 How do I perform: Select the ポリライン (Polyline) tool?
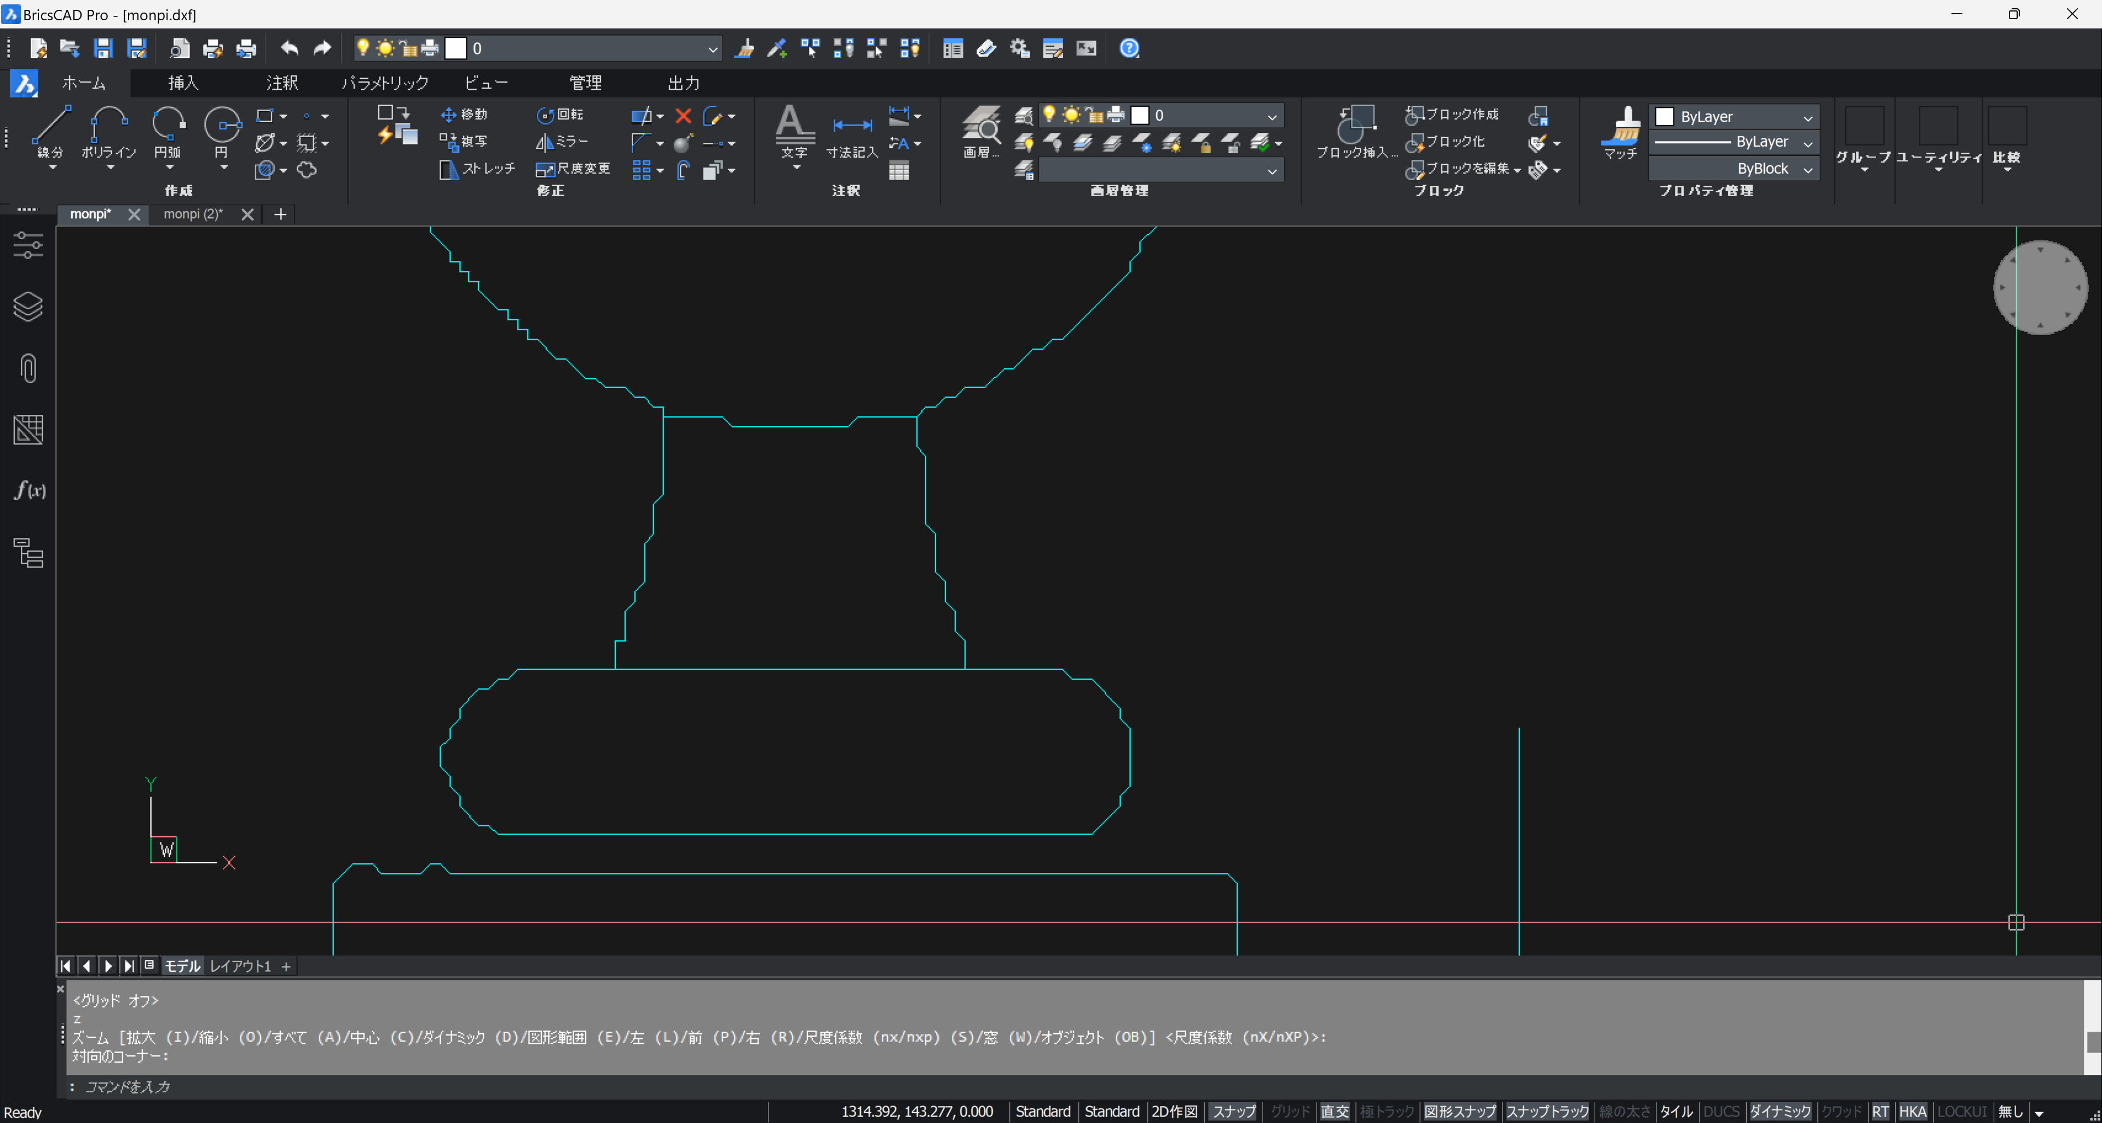[108, 130]
